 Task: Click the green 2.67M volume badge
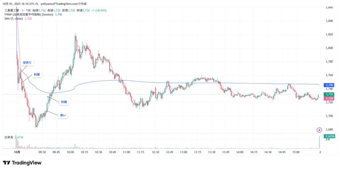[329, 136]
